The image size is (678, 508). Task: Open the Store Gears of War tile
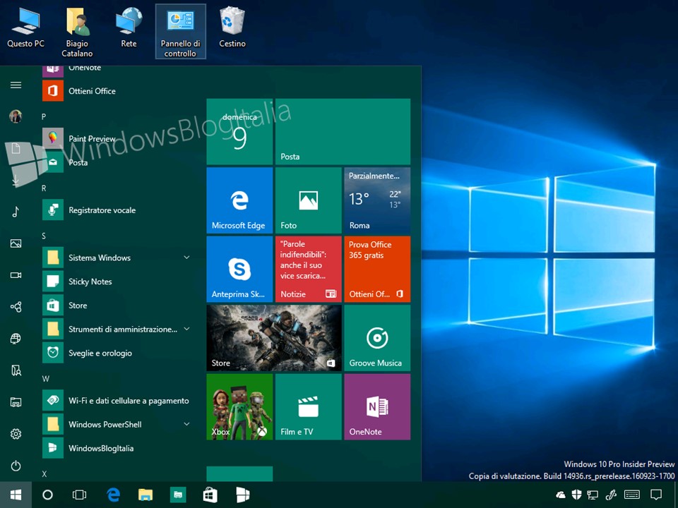click(274, 338)
